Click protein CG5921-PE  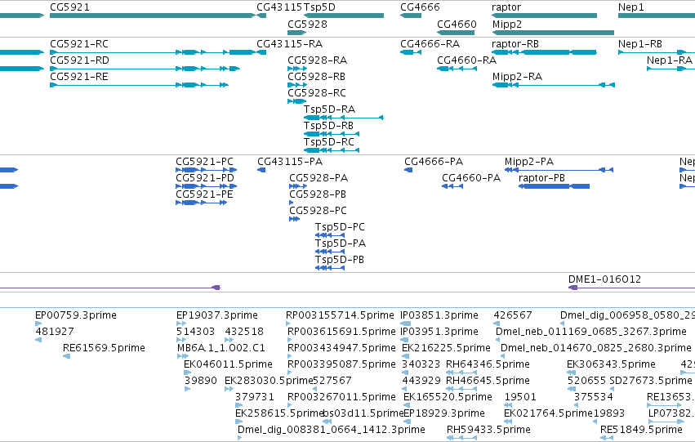[201, 203]
